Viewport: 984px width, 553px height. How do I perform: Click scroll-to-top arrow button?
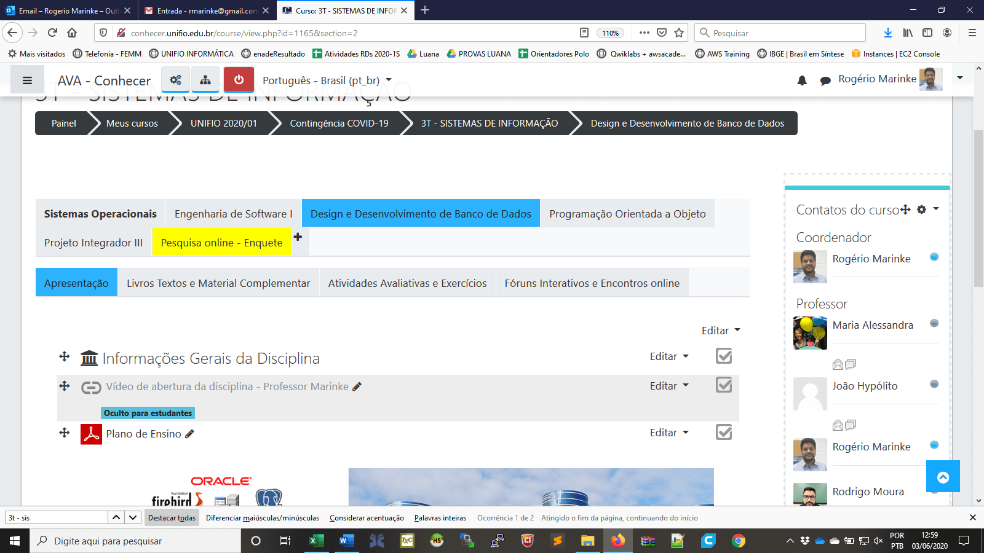point(943,477)
